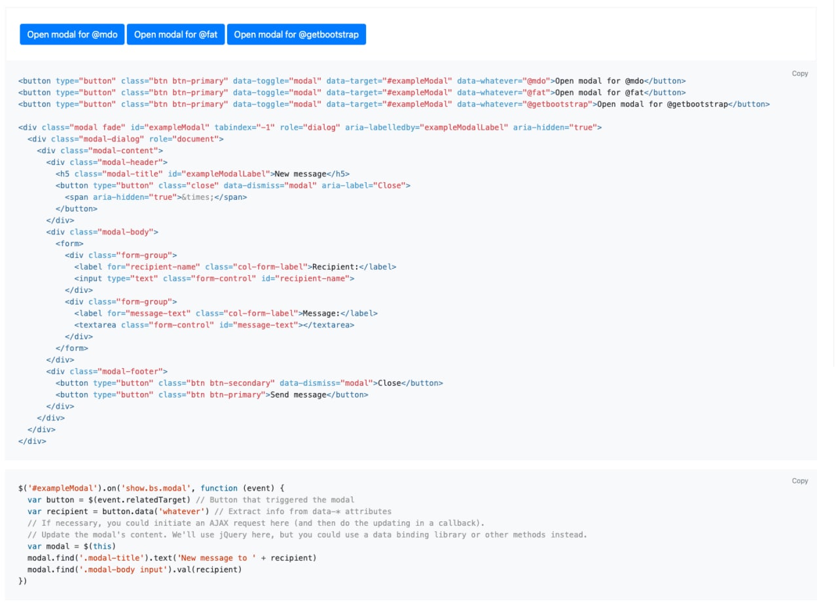Viewport: 838px width, 611px height.
Task: Click the 'Message:' label code line
Action: pyautogui.click(x=226, y=313)
